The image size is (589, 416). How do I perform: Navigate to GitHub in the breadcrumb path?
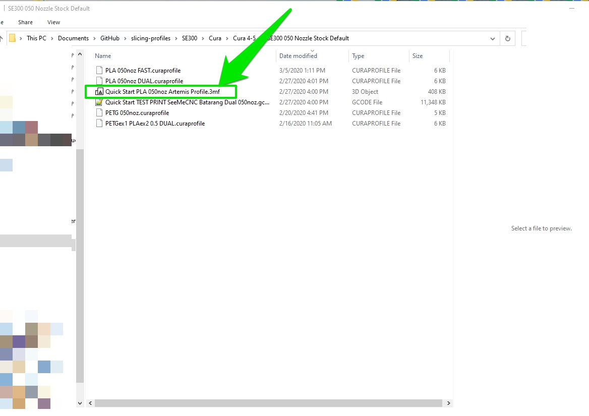[109, 38]
